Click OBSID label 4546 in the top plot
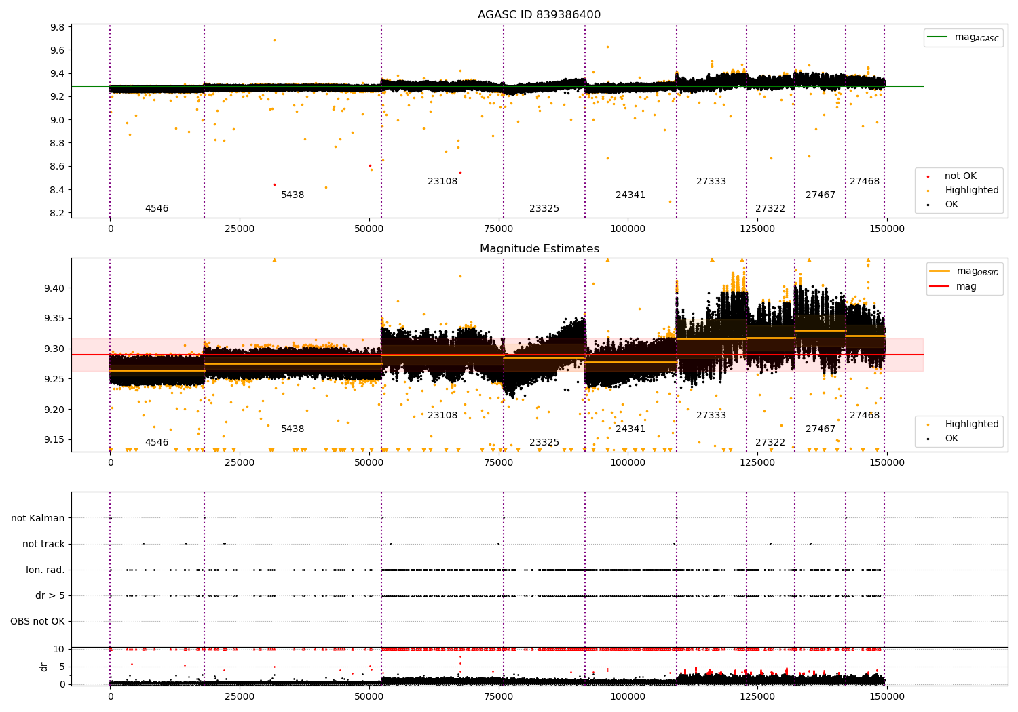 [157, 209]
